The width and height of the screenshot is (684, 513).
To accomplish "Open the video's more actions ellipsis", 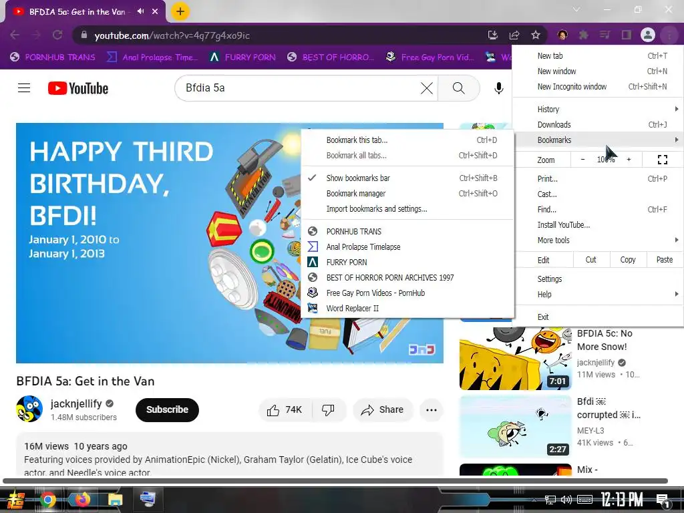I will click(432, 409).
